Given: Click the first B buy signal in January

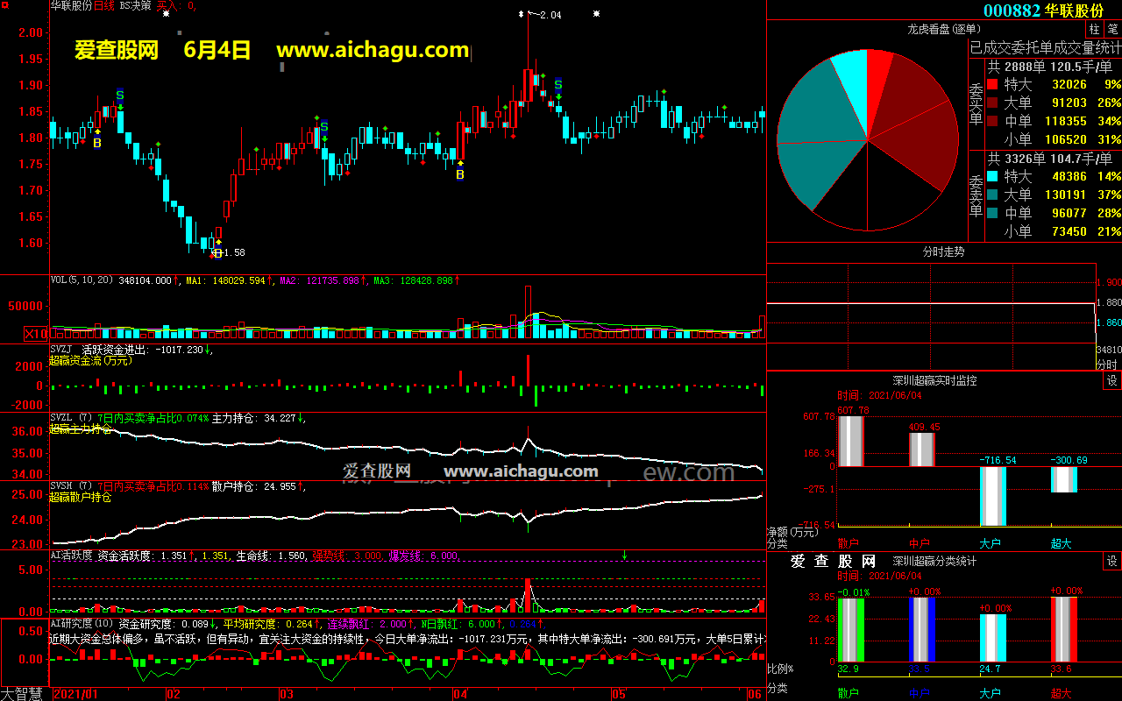Looking at the screenshot, I should (97, 142).
